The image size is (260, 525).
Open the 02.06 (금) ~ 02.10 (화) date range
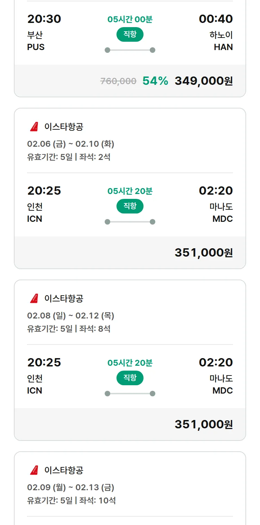click(71, 144)
